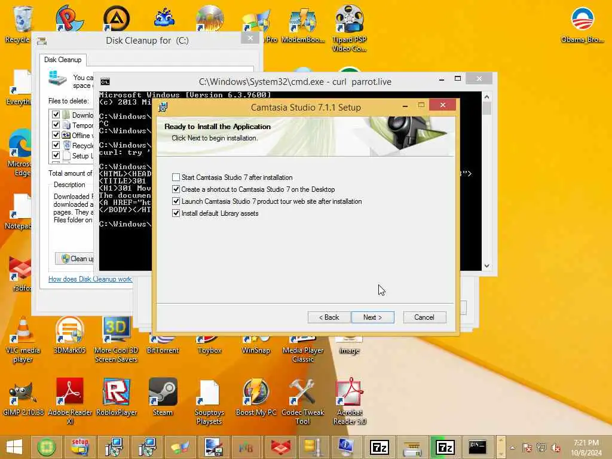Click the cmd.exe window title bar icon

tap(105, 81)
